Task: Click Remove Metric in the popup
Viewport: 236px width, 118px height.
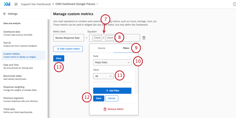Action: [114, 109]
